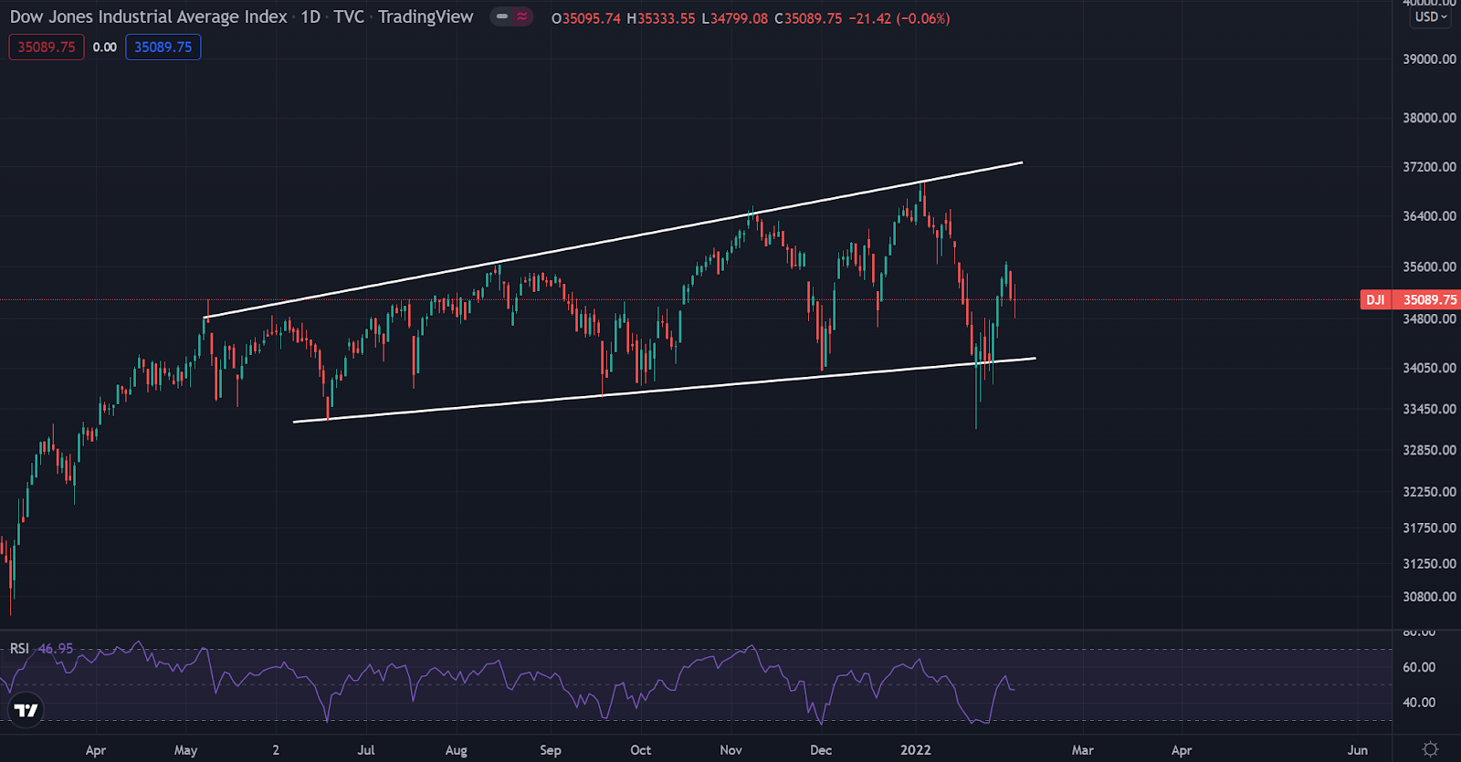Click the change value −21.42 (−0.06%)

[x=899, y=18]
